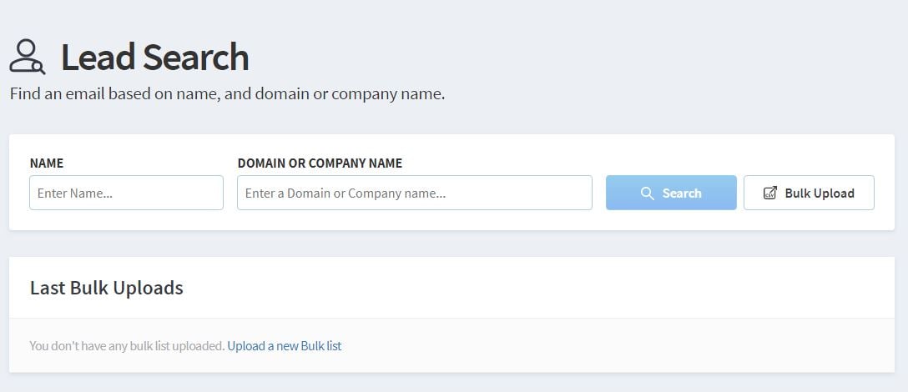
Task: Click the Bulk Upload external-link icon
Action: 770,193
